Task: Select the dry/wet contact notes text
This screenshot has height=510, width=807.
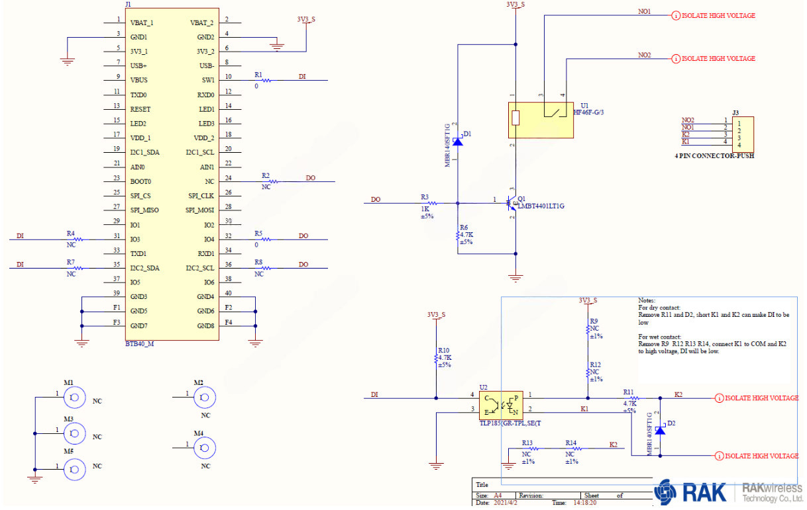Action: 713,325
